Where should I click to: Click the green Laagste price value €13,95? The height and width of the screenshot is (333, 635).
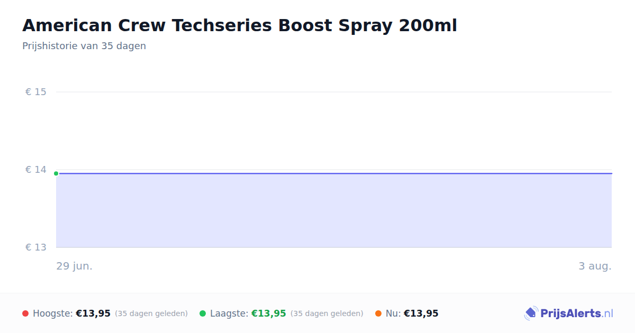[269, 313]
